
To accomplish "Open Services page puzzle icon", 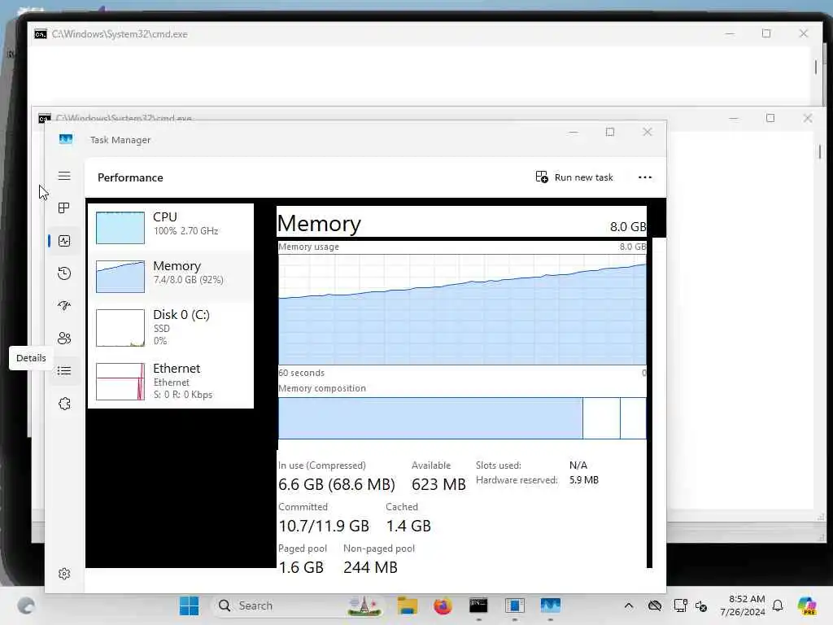I will pos(64,404).
